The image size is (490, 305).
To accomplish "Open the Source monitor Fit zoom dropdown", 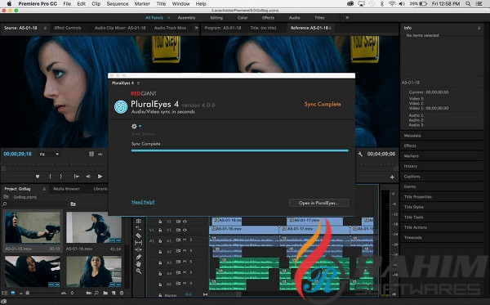I will (49, 155).
